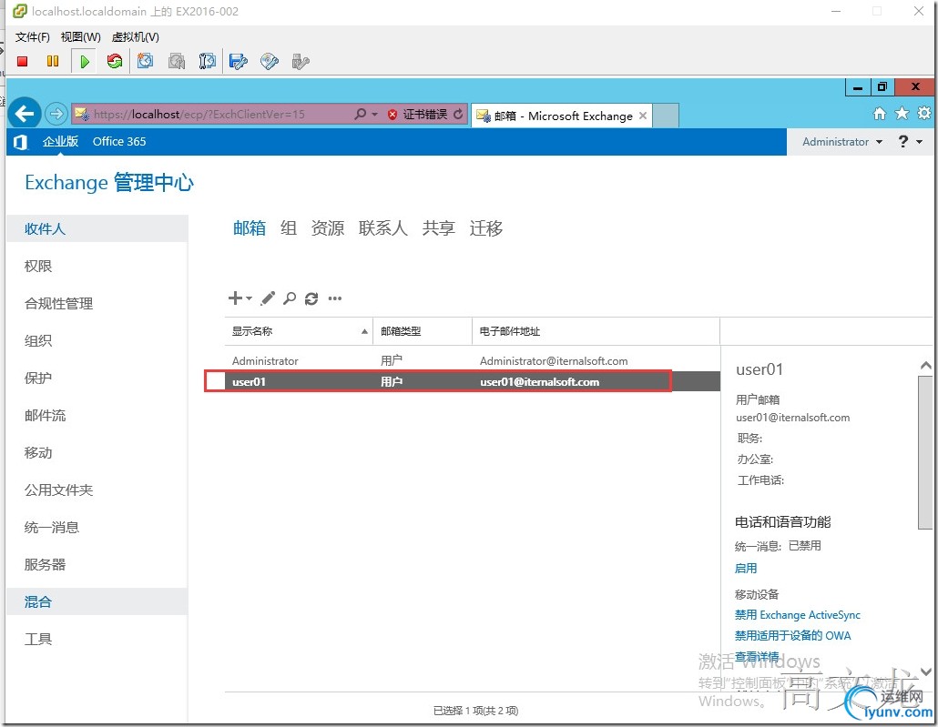Click the take snapshot icon
The height and width of the screenshot is (727, 938).
146,61
